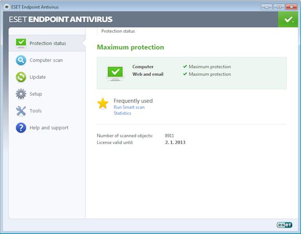Click the ESET ENDPOINT ANTIVIRUS header title

point(60,19)
